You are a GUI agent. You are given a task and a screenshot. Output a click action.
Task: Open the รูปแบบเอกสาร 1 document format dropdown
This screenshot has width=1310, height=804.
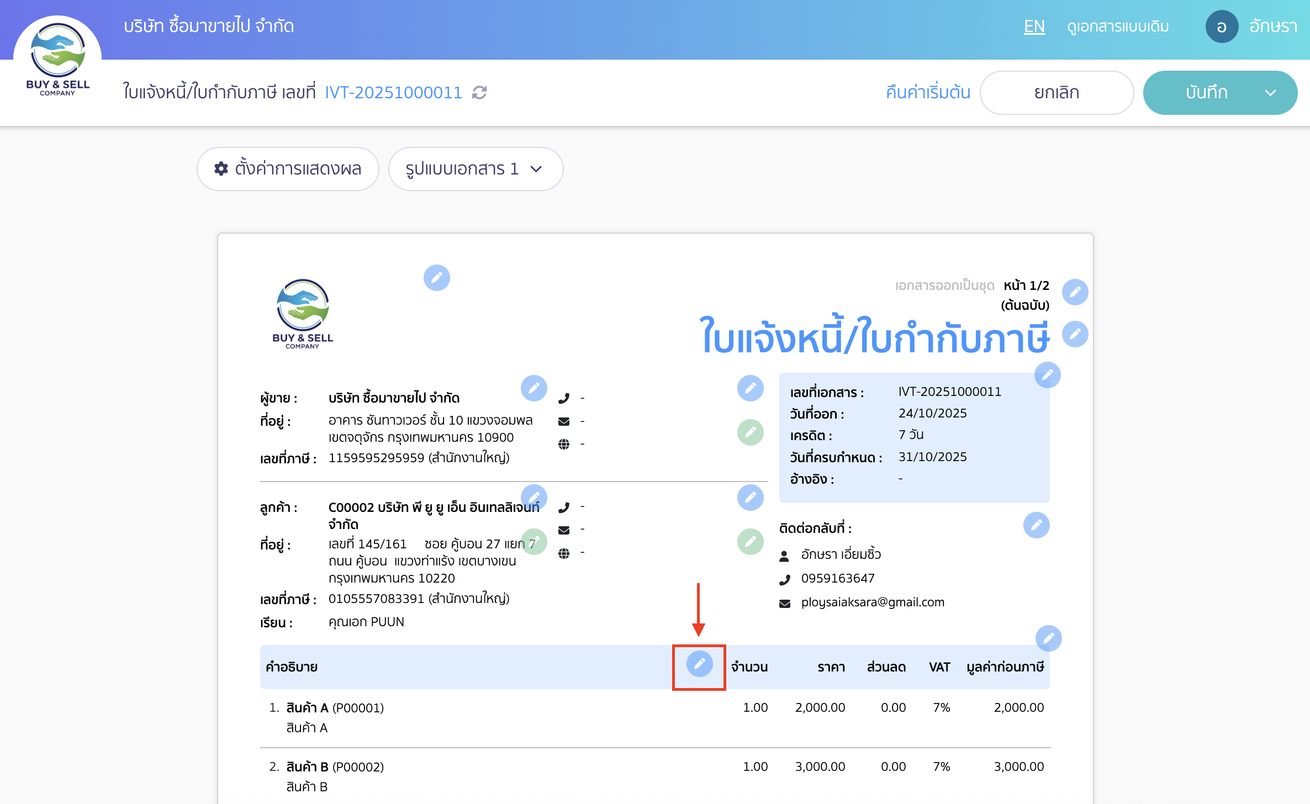475,169
